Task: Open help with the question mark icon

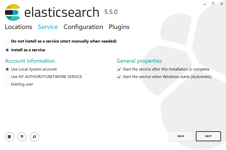Action: (22, 137)
